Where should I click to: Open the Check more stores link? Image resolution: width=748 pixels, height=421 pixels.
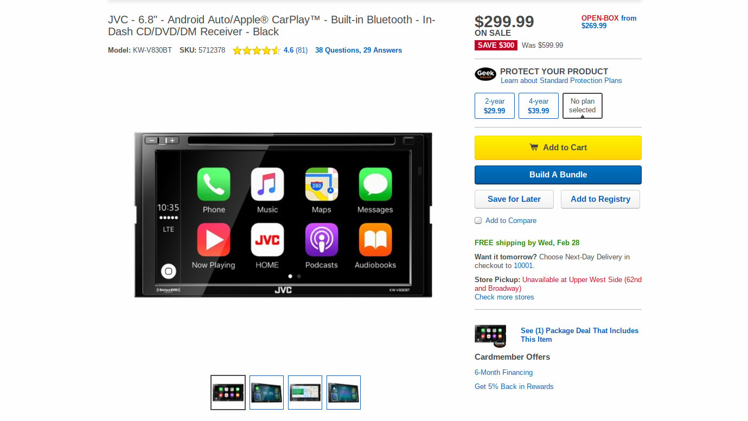504,297
